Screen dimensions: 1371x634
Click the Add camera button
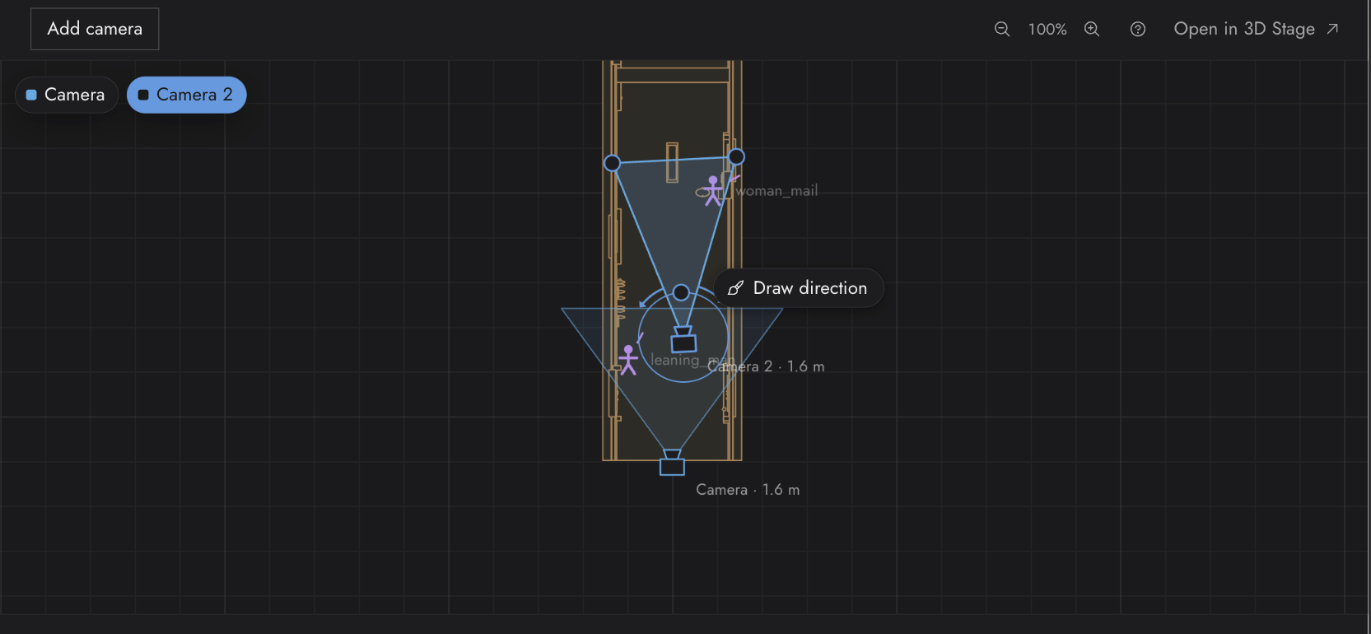tap(95, 29)
